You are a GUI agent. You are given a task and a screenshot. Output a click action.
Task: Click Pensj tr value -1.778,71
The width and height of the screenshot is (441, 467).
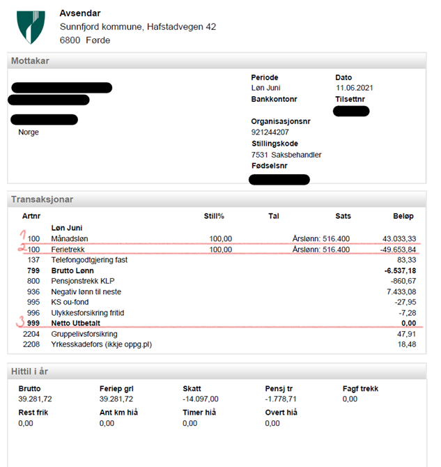click(281, 399)
